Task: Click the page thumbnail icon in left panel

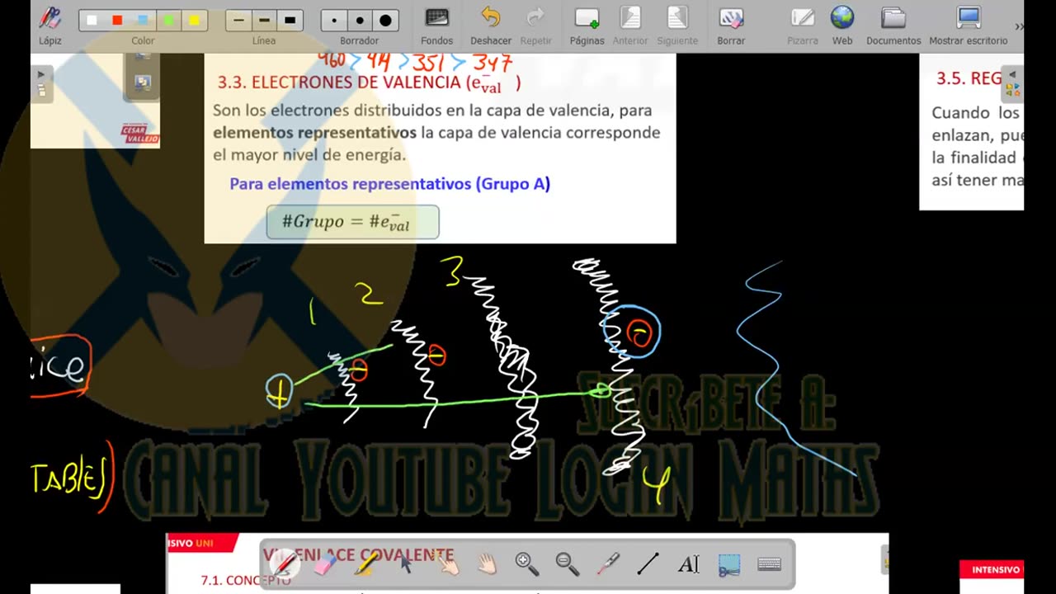Action: pyautogui.click(x=143, y=82)
